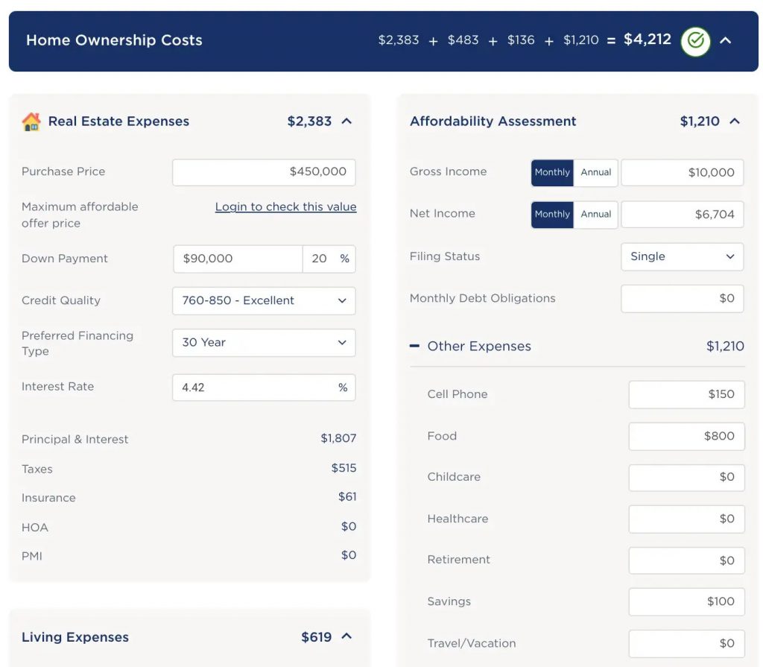Image resolution: width=763 pixels, height=667 pixels.
Task: Click the Food expense input field
Action: tap(686, 436)
